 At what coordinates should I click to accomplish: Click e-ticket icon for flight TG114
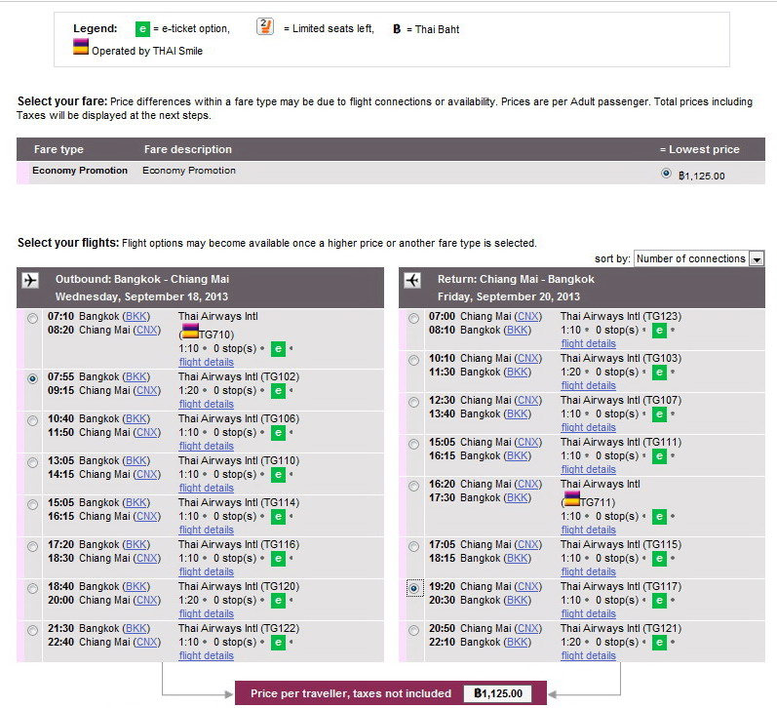[278, 517]
